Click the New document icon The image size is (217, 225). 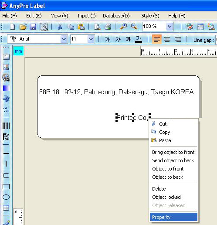pyautogui.click(x=13, y=27)
